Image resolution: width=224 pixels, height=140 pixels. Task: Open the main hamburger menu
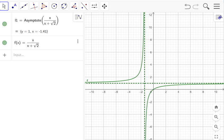(217, 6)
